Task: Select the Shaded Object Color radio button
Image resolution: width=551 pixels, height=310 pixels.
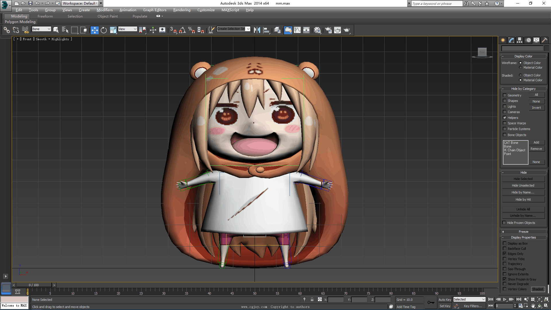Action: (x=520, y=75)
